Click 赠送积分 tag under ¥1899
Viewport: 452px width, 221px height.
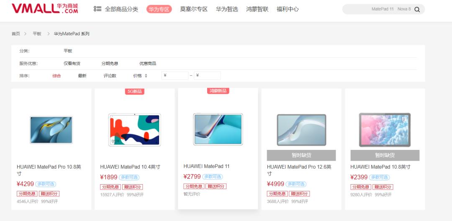(x=132, y=187)
